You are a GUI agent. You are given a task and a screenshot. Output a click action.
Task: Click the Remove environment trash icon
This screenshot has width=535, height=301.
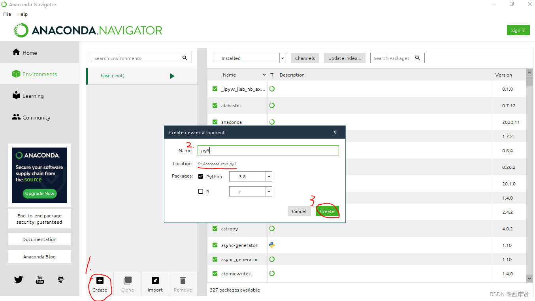[183, 280]
